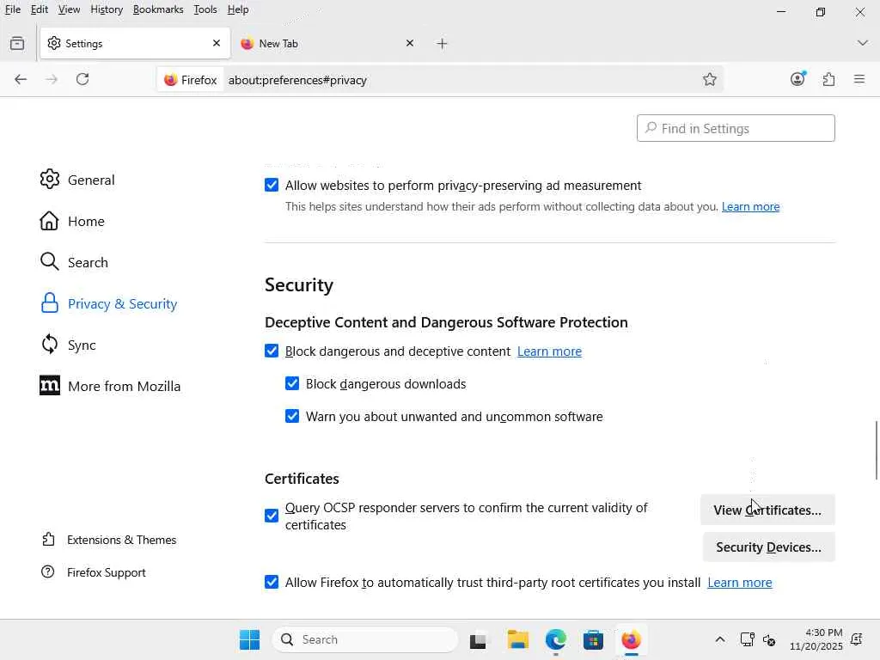
Task: Open the Firefox application menu
Action: click(859, 79)
